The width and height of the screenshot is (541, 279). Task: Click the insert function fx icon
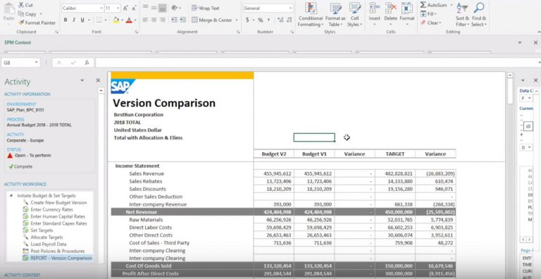point(87,63)
